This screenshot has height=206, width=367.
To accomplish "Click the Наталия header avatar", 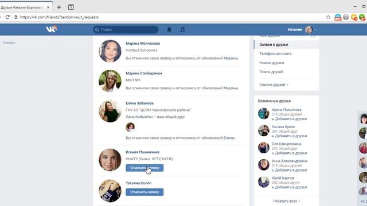I will point(309,29).
